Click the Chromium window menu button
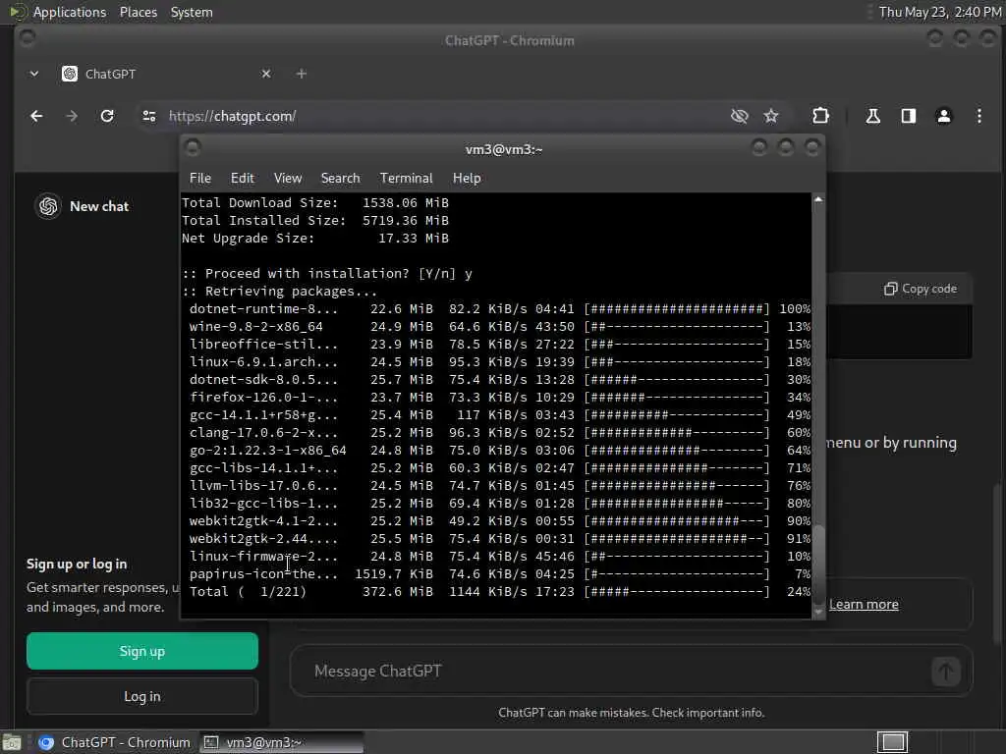 tap(27, 38)
